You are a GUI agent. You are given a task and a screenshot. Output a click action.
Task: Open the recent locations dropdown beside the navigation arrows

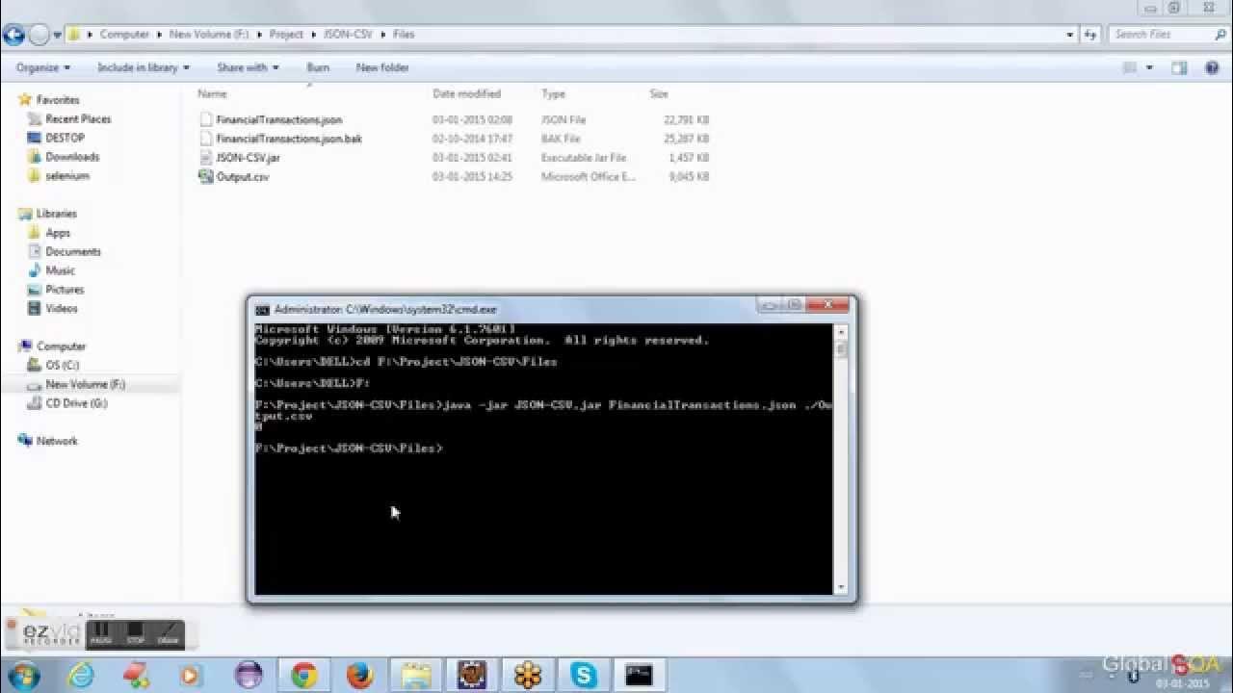[x=58, y=35]
